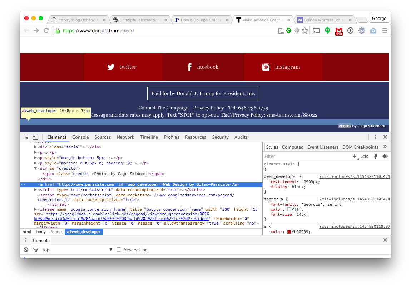Click the Twitter bird icon
Screen dimensions: 411x287
coord(111,67)
